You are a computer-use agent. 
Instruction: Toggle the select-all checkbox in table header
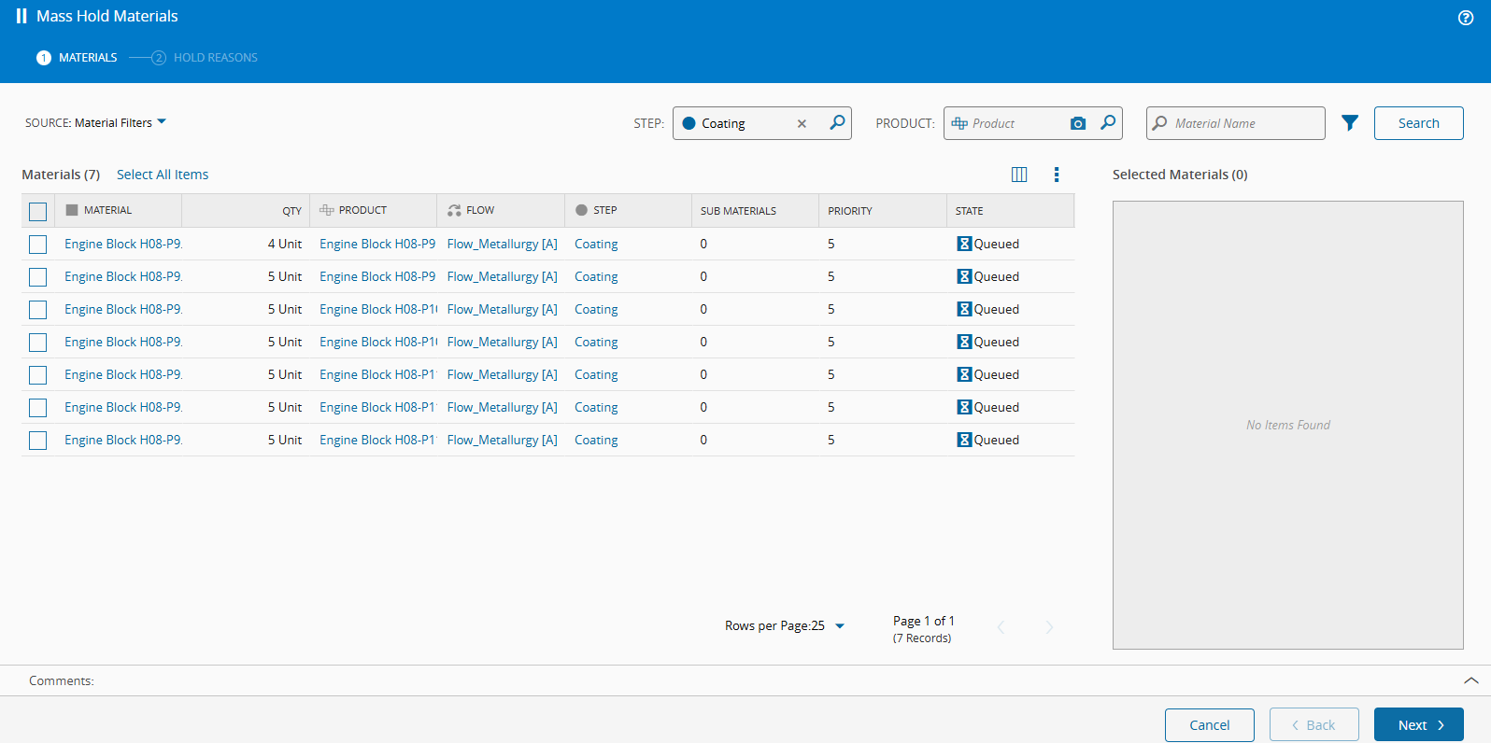point(37,212)
